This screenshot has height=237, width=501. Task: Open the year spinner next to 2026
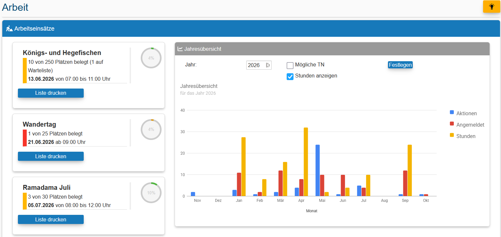point(268,65)
